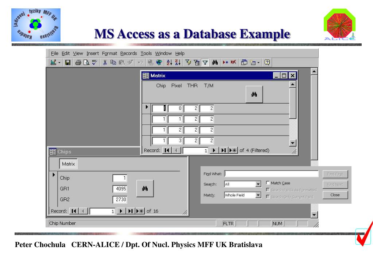
Task: Click the Insert Hyperlink globe icon
Action: 151,63
